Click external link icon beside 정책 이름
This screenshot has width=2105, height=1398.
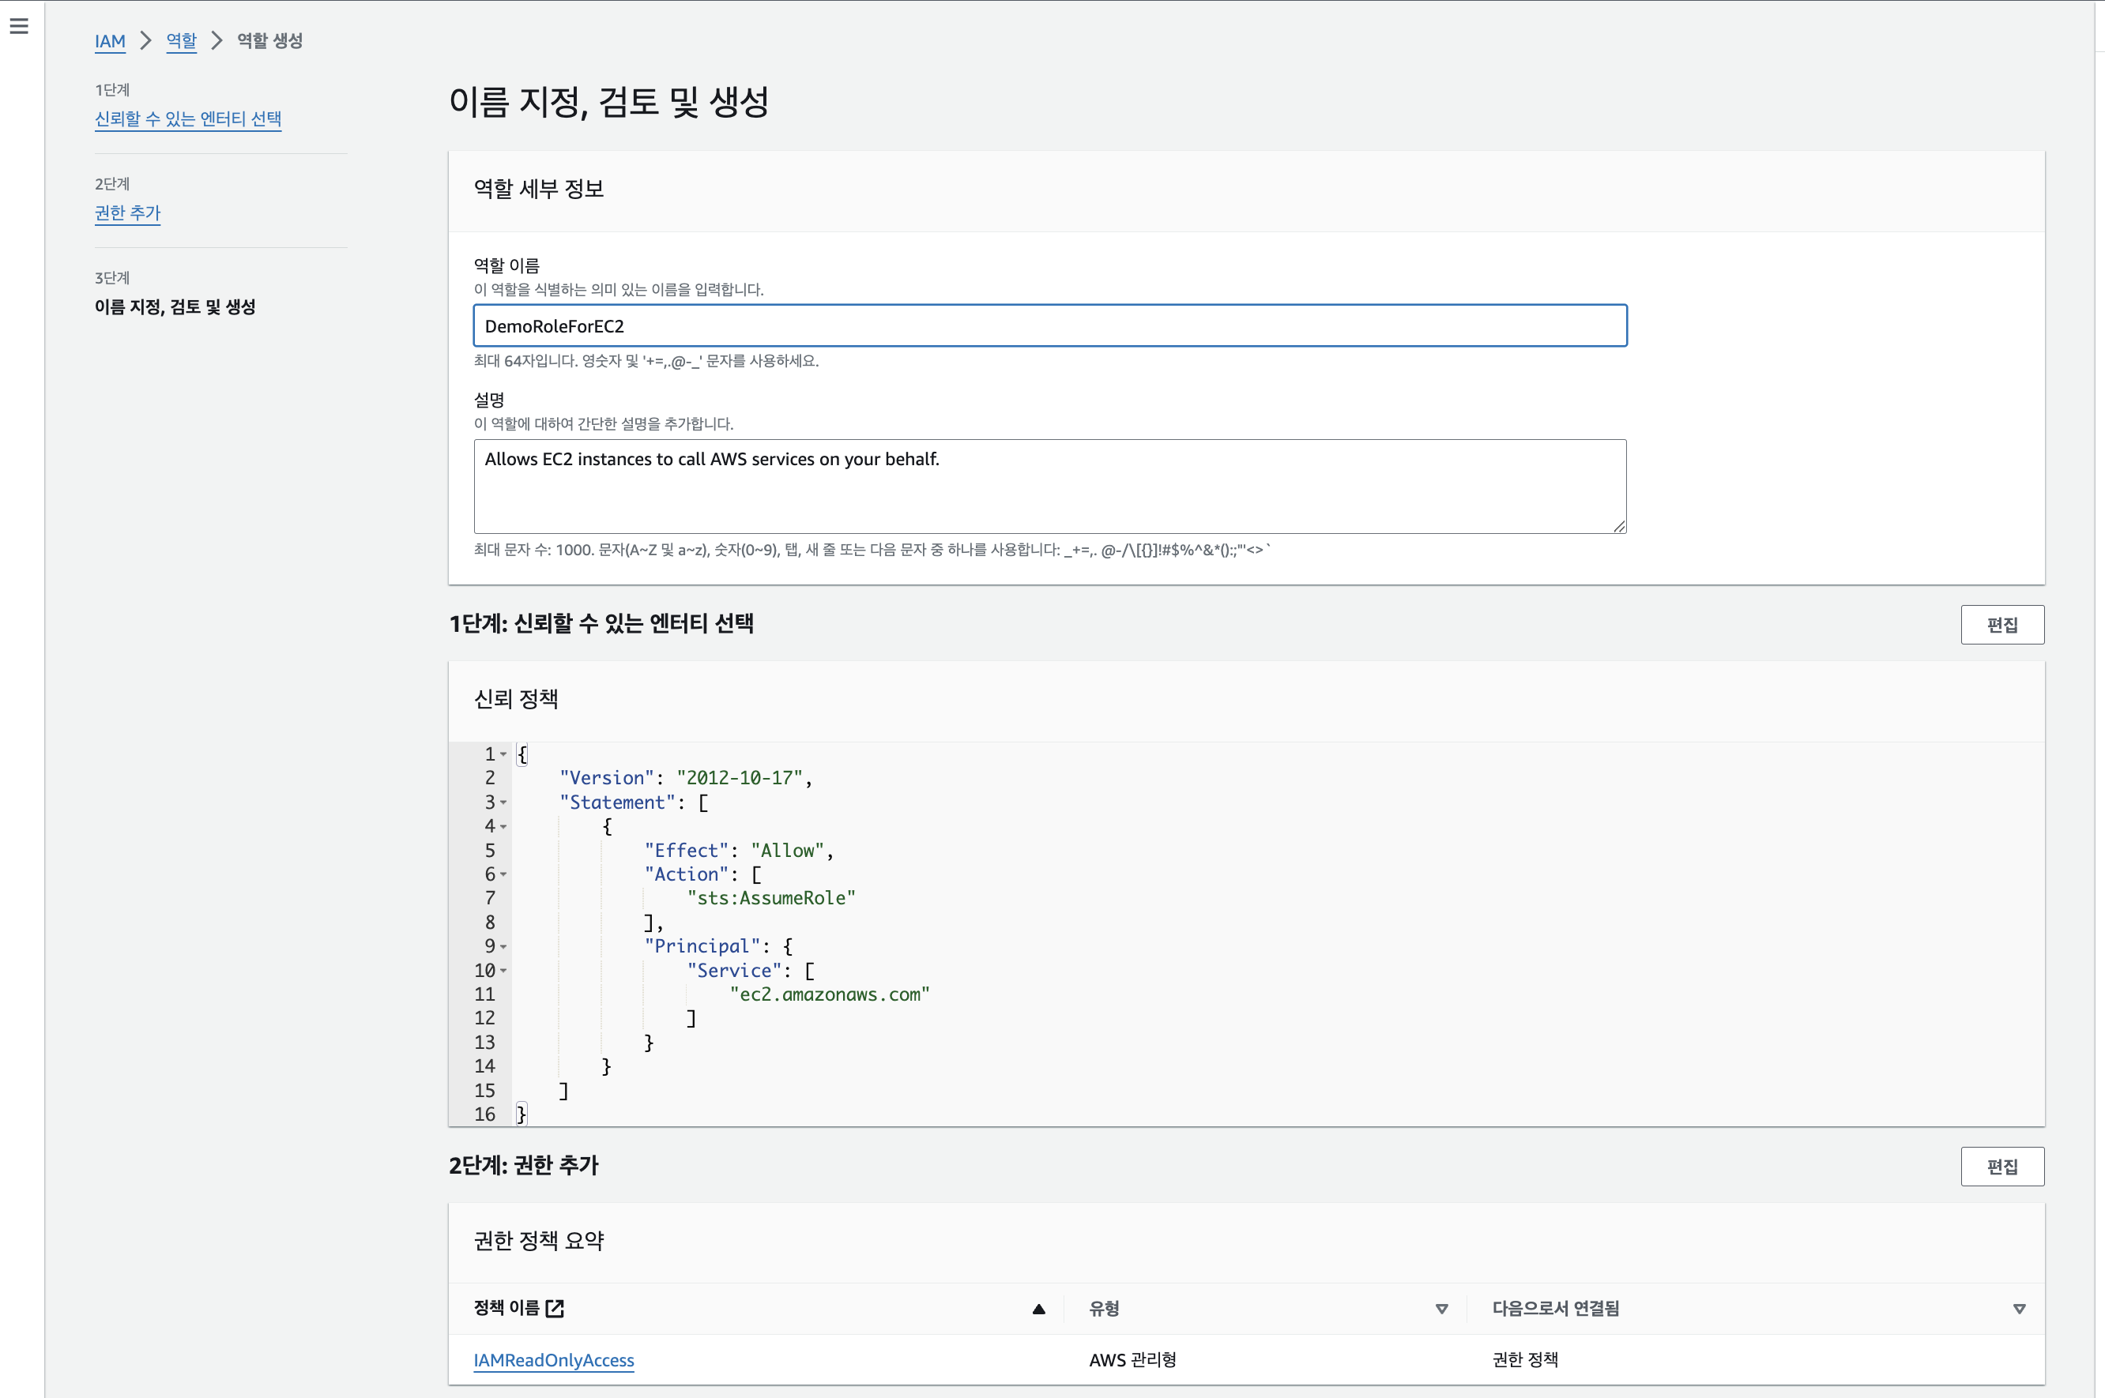click(x=555, y=1308)
